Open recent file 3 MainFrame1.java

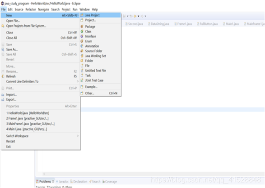tap(41, 124)
